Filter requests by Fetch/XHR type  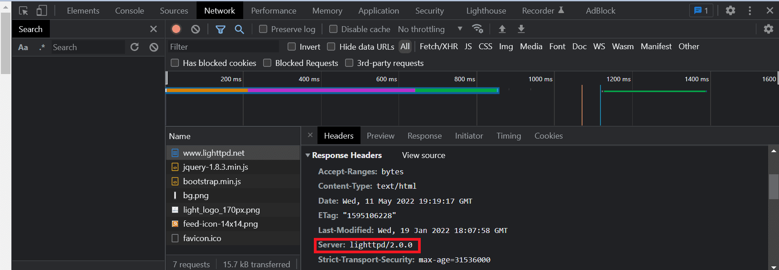click(438, 47)
